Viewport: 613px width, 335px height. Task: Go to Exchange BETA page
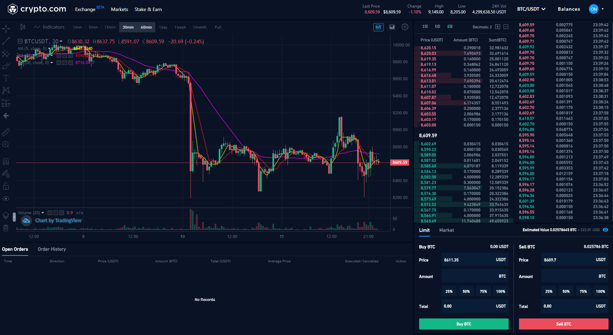point(90,9)
